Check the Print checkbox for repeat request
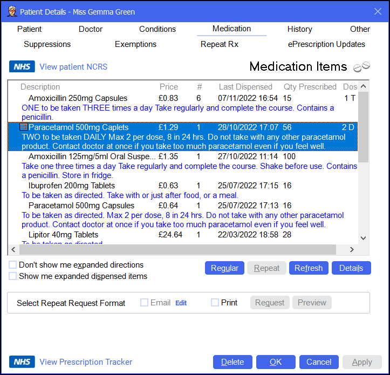 (x=215, y=303)
